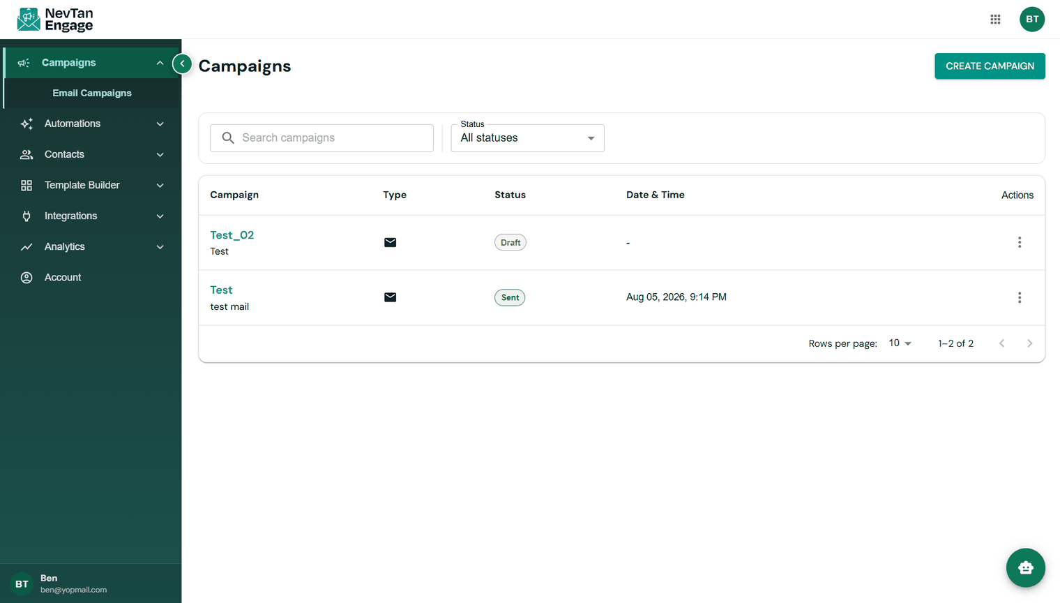The height and width of the screenshot is (603, 1060).
Task: Open actions menu for Test row
Action: 1020,297
